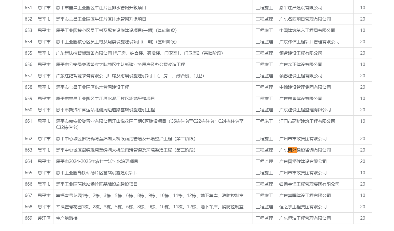This screenshot has height=231, width=394.
Task: Select 广东红纪智能装备有限公司厂房 project name
Action: [x=130, y=76]
